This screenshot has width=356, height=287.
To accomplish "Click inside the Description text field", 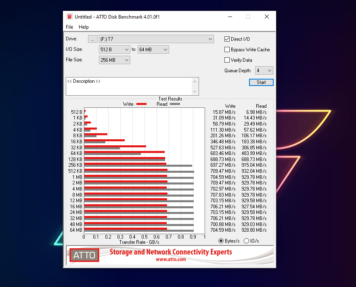I will pos(129,86).
